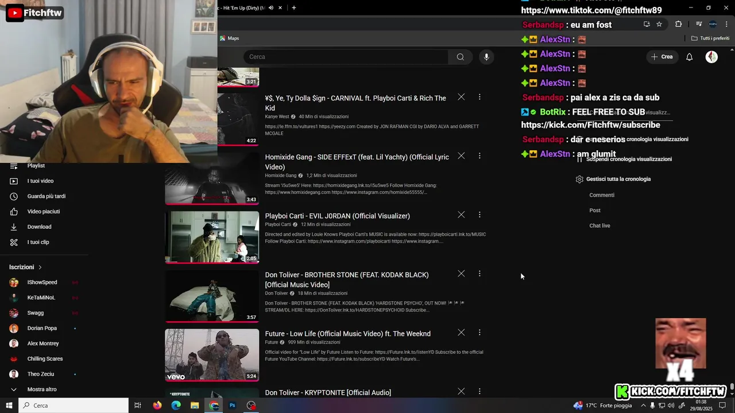Viewport: 735px width, 413px height.
Task: Open Photoshop from taskbar
Action: [233, 406]
